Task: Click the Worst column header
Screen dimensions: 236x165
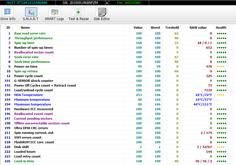Action: [x=155, y=28]
